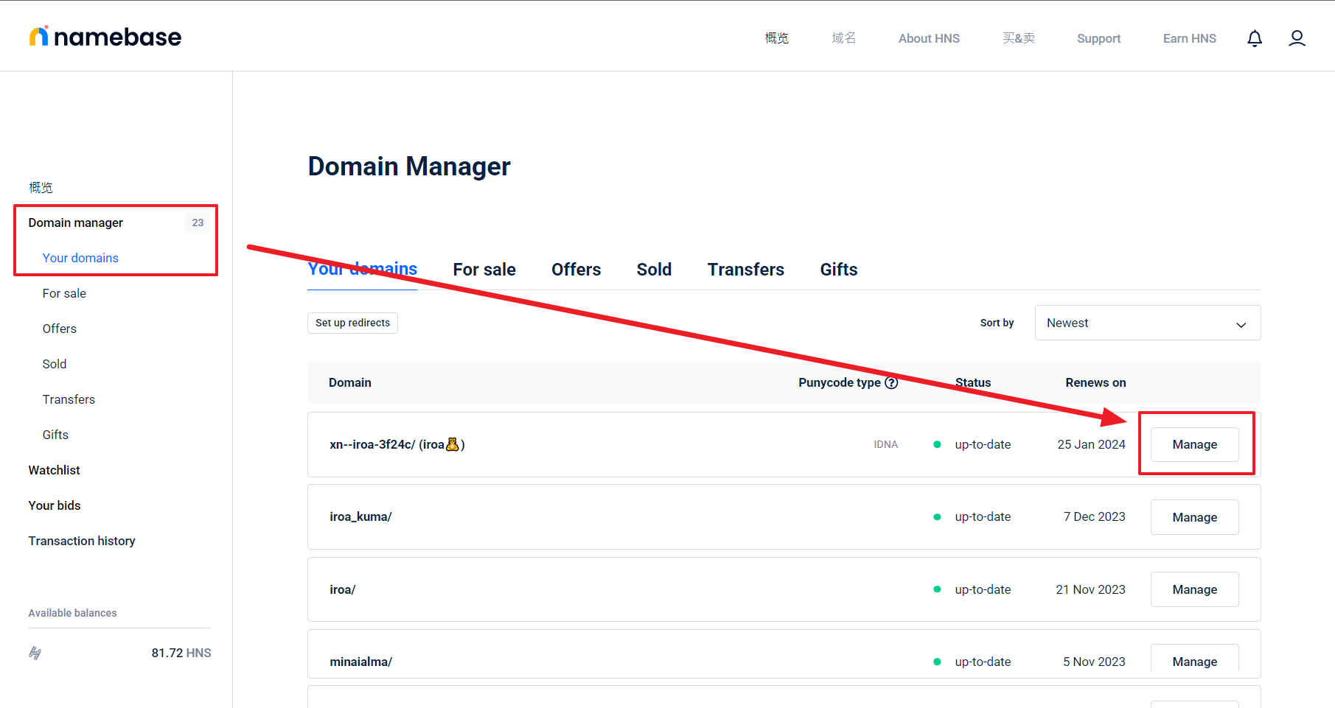Open About HNS in top navigation

point(929,38)
